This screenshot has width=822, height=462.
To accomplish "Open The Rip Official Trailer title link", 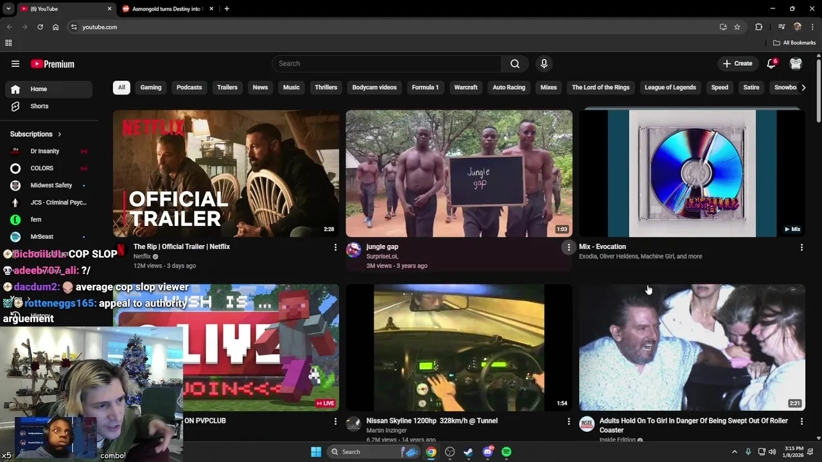I will point(182,246).
